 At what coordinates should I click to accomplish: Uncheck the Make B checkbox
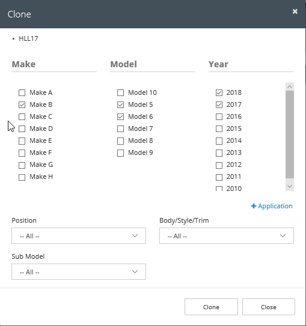click(x=22, y=105)
